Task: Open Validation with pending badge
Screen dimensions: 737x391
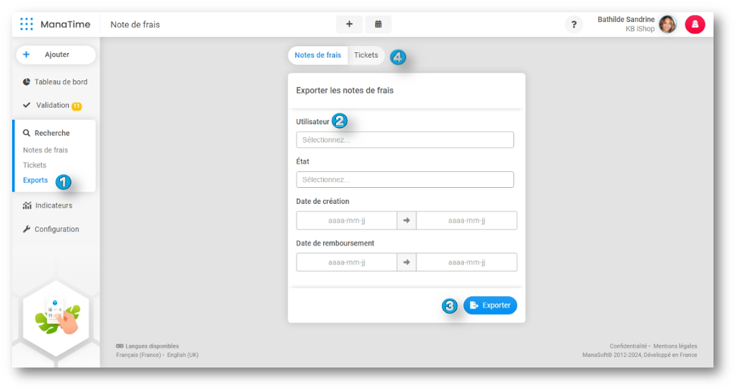Action: click(53, 105)
